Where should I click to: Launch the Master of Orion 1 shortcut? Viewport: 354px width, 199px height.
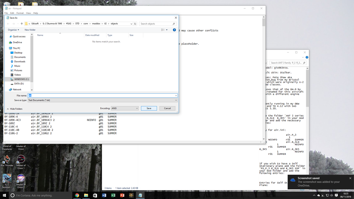[21, 162]
